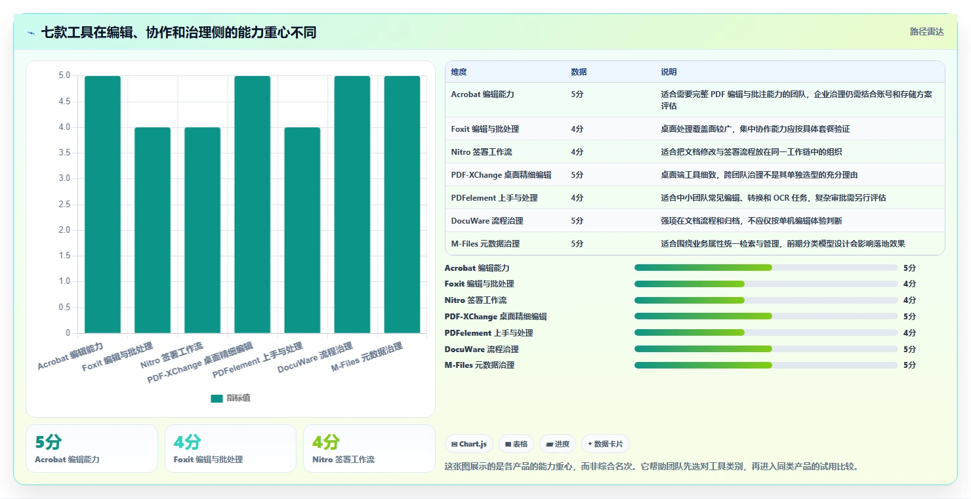
Task: Click the description starting 桌面端工具细致
Action: [759, 175]
